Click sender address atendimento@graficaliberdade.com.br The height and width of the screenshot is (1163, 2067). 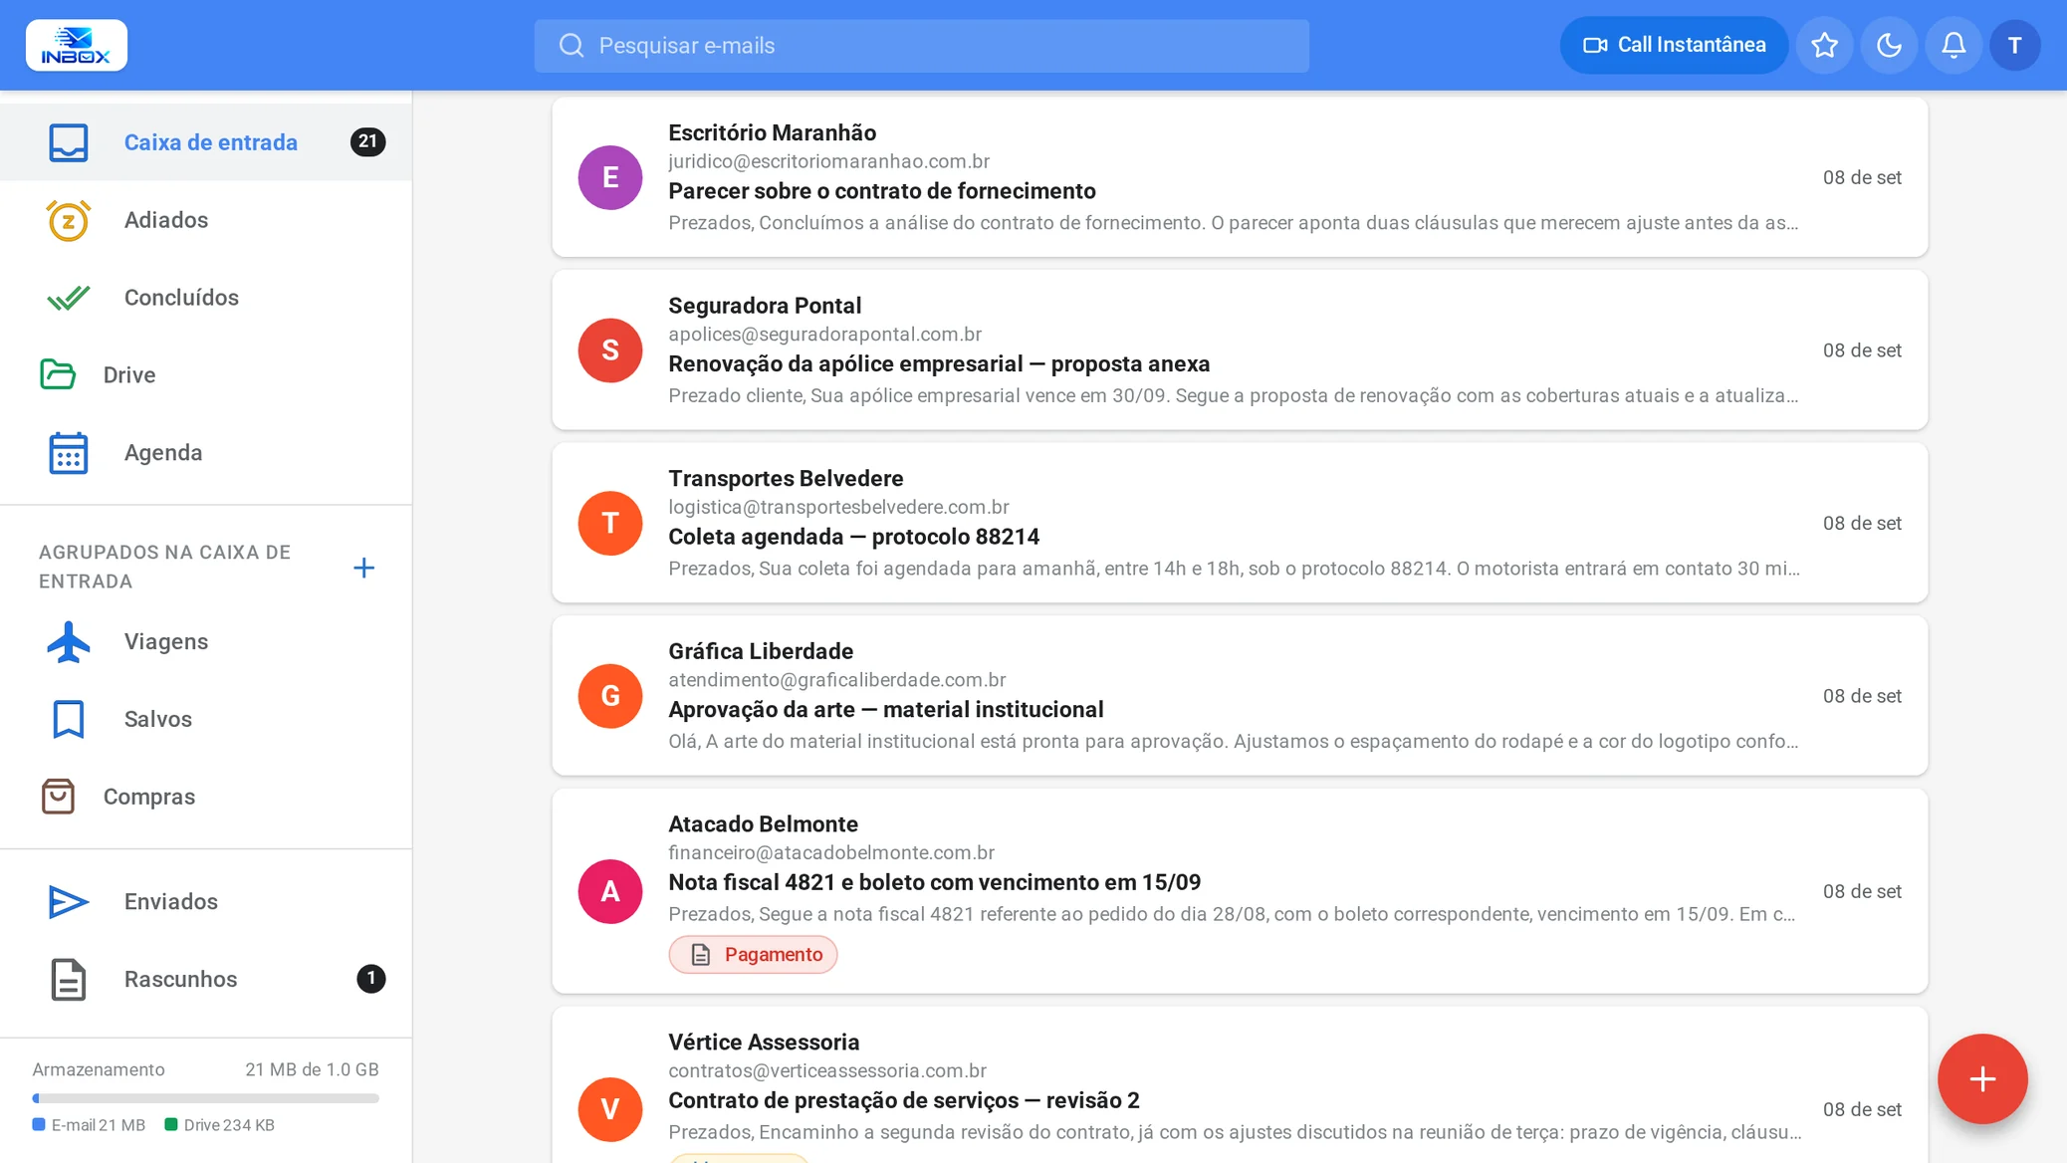pyautogui.click(x=836, y=680)
